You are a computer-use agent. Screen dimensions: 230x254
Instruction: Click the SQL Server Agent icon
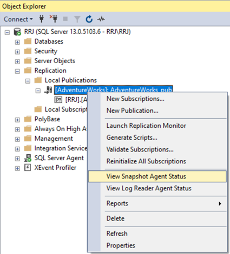coord(28,158)
